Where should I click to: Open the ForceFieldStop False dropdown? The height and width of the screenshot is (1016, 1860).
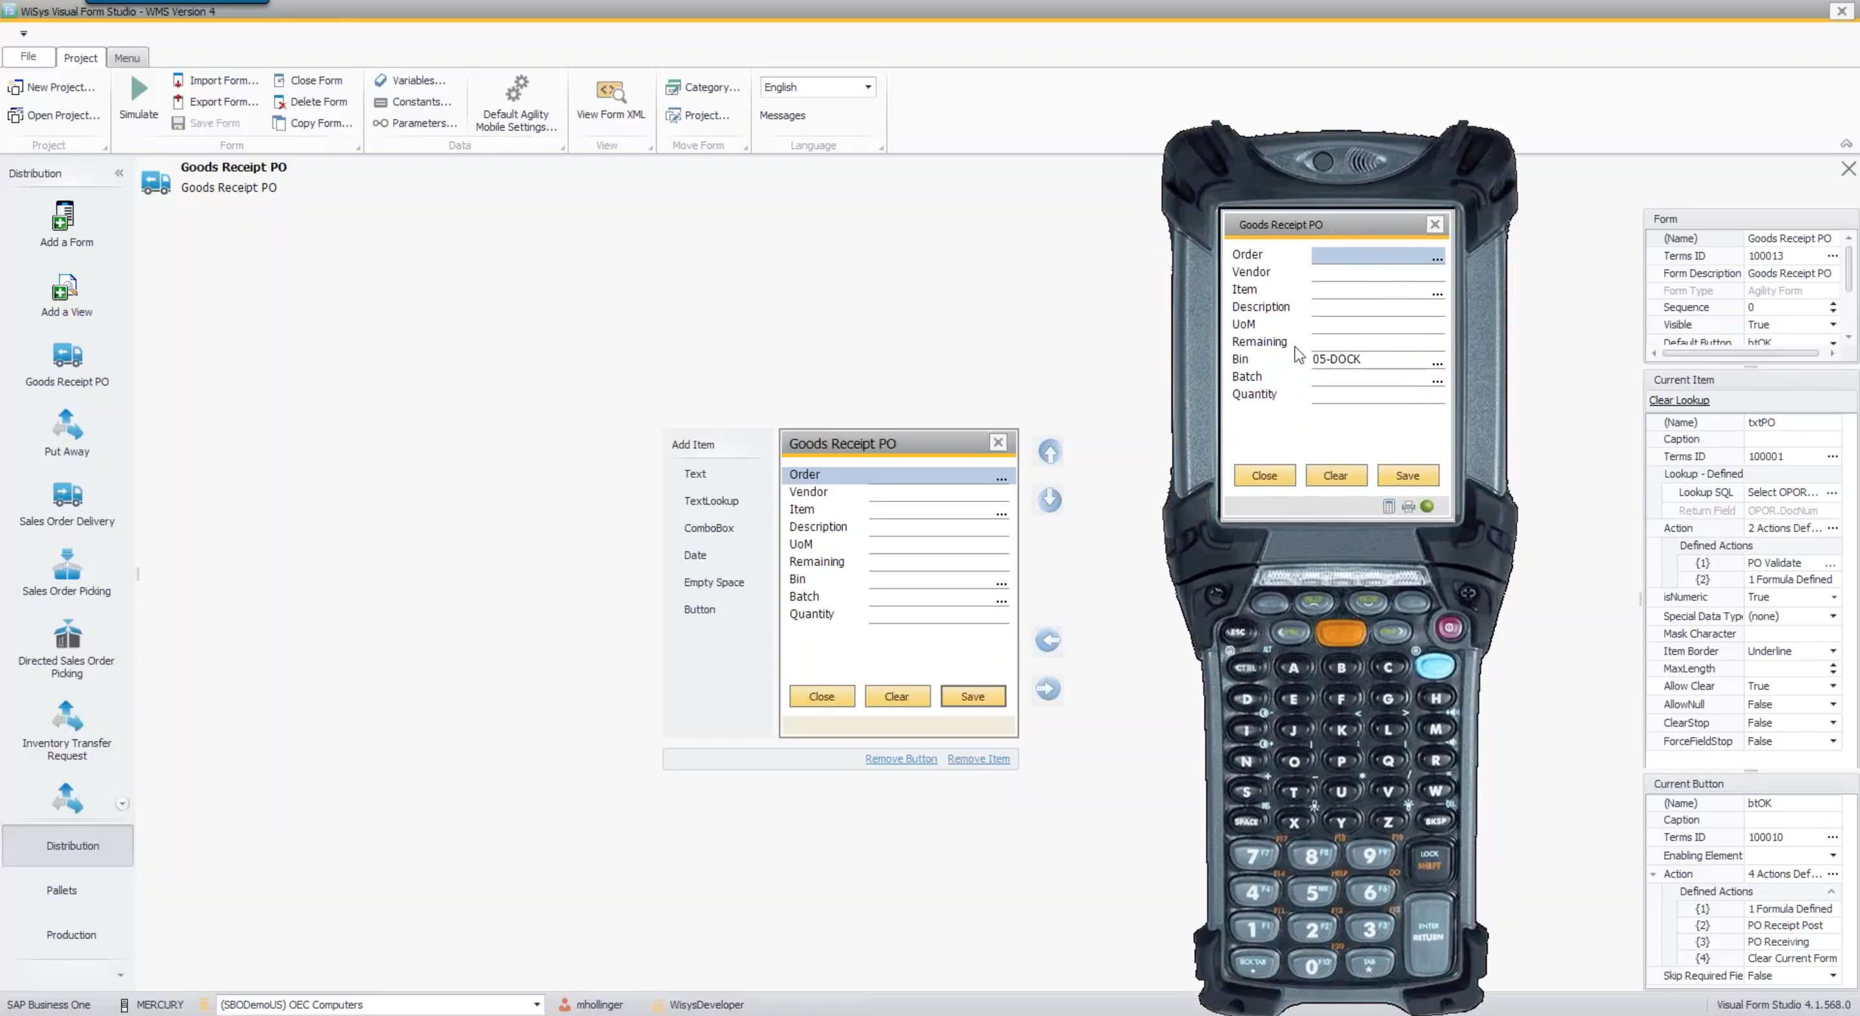(1833, 741)
